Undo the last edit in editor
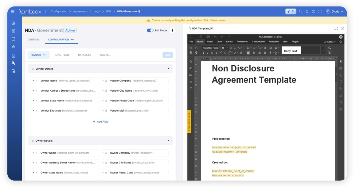Image resolution: width=355 pixels, height=187 pixels. click(x=215, y=36)
